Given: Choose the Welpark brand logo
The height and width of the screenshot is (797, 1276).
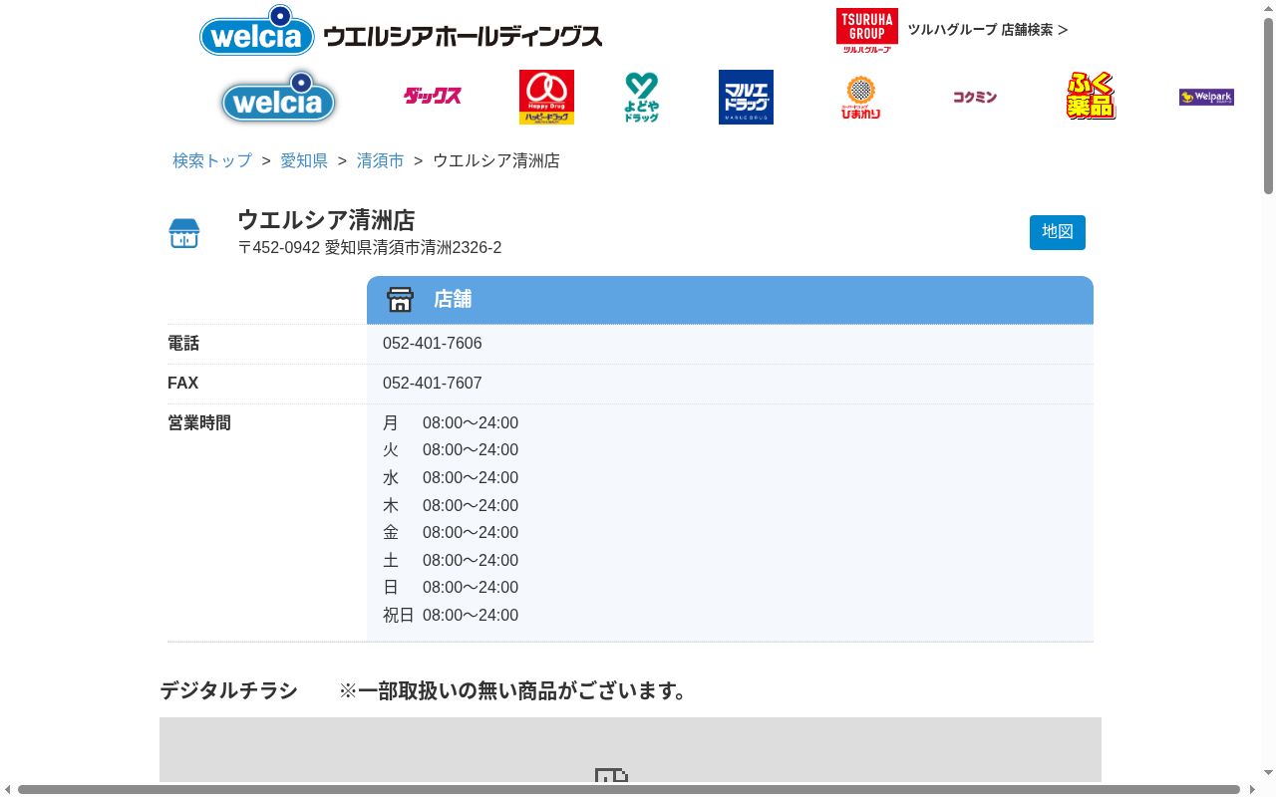Looking at the screenshot, I should tap(1206, 97).
